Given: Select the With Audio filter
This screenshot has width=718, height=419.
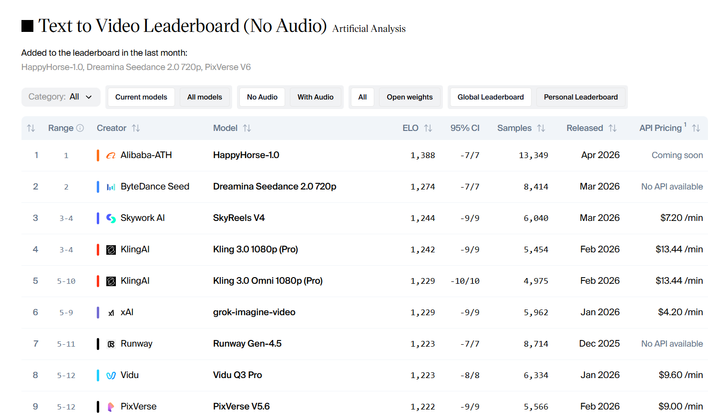Looking at the screenshot, I should pyautogui.click(x=316, y=97).
